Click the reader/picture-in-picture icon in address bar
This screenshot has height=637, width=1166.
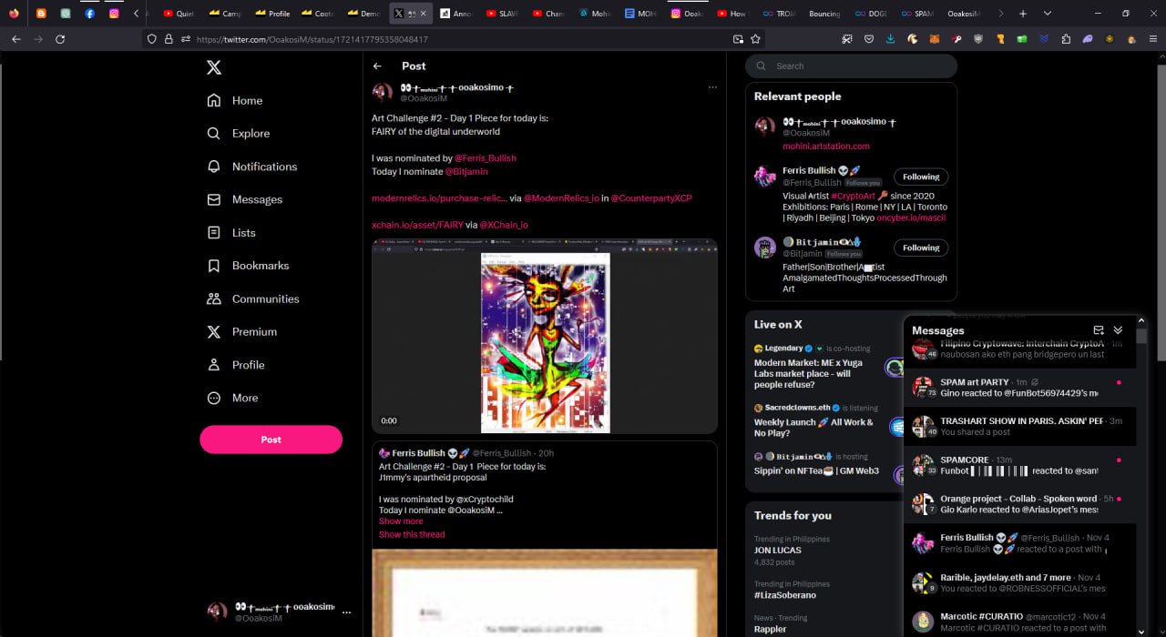[738, 39]
